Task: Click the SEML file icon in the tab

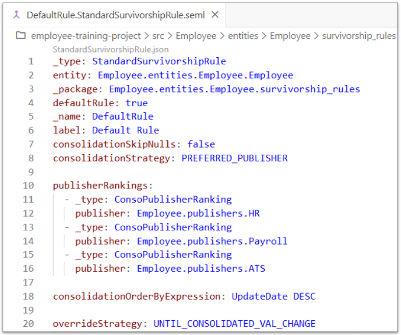Action: tap(17, 15)
